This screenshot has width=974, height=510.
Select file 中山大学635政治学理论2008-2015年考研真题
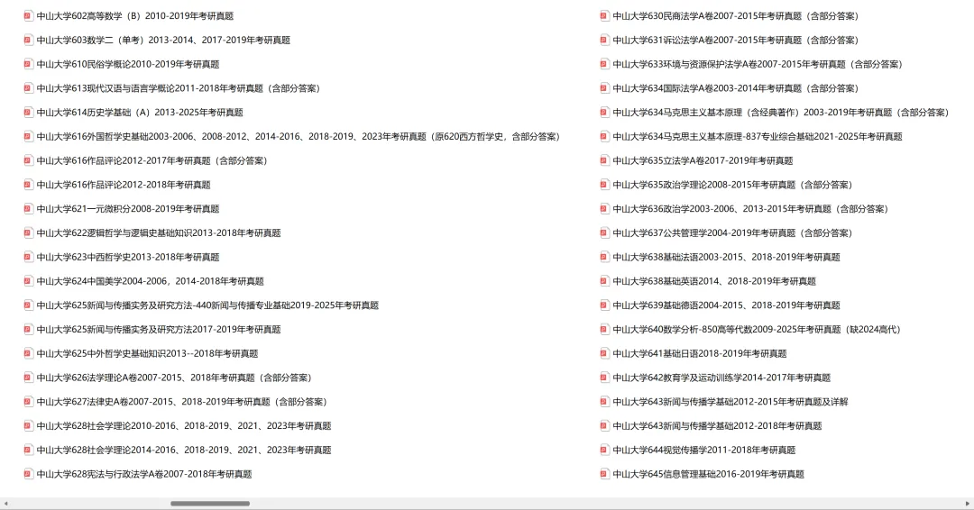pos(733,185)
